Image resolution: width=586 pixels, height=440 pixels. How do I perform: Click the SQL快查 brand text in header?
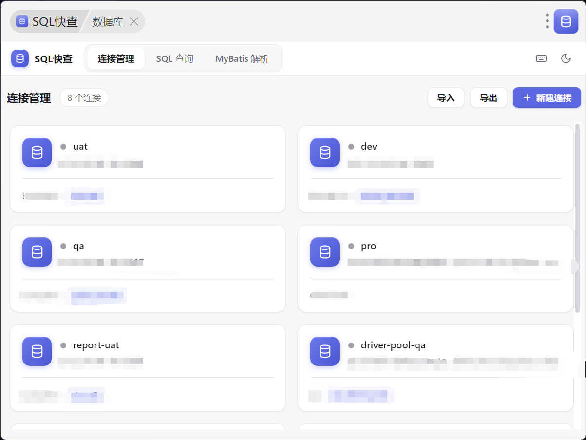[x=54, y=59]
